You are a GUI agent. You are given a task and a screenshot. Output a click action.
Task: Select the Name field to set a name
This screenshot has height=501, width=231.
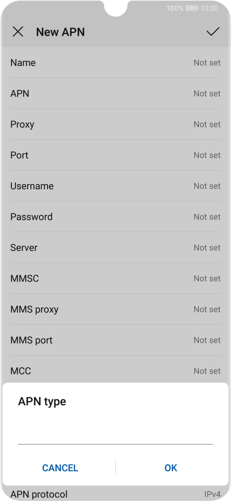point(115,63)
